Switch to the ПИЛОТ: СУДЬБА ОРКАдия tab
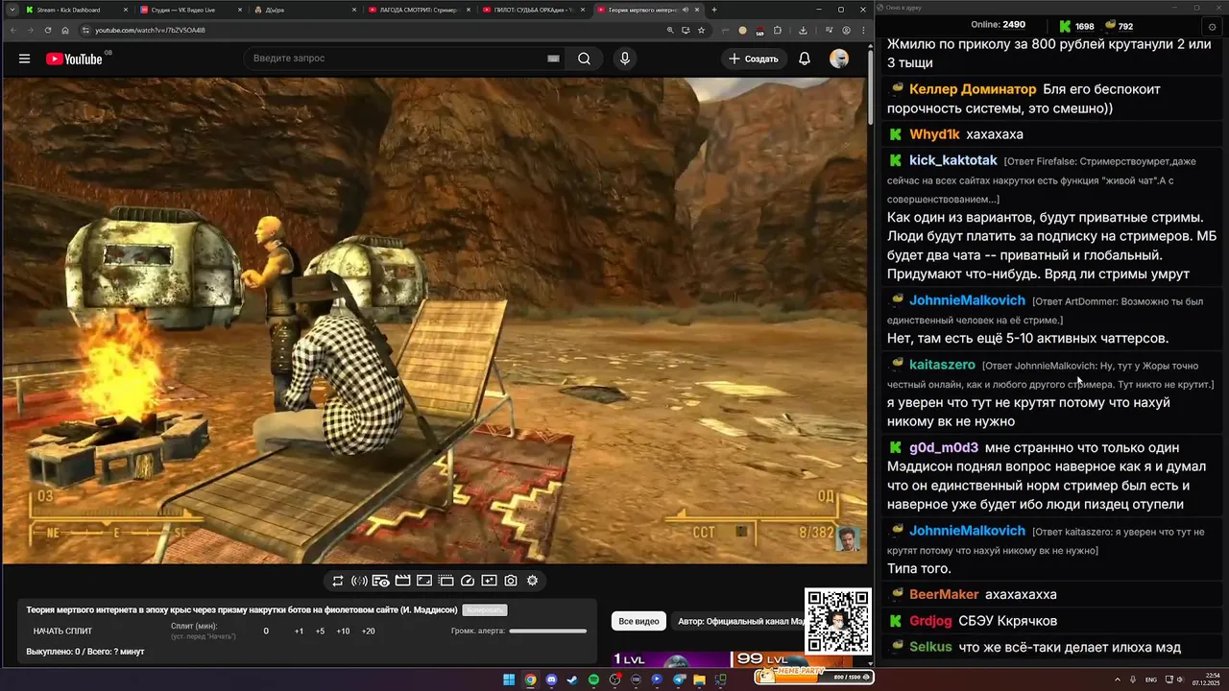The width and height of the screenshot is (1229, 691). [x=533, y=10]
